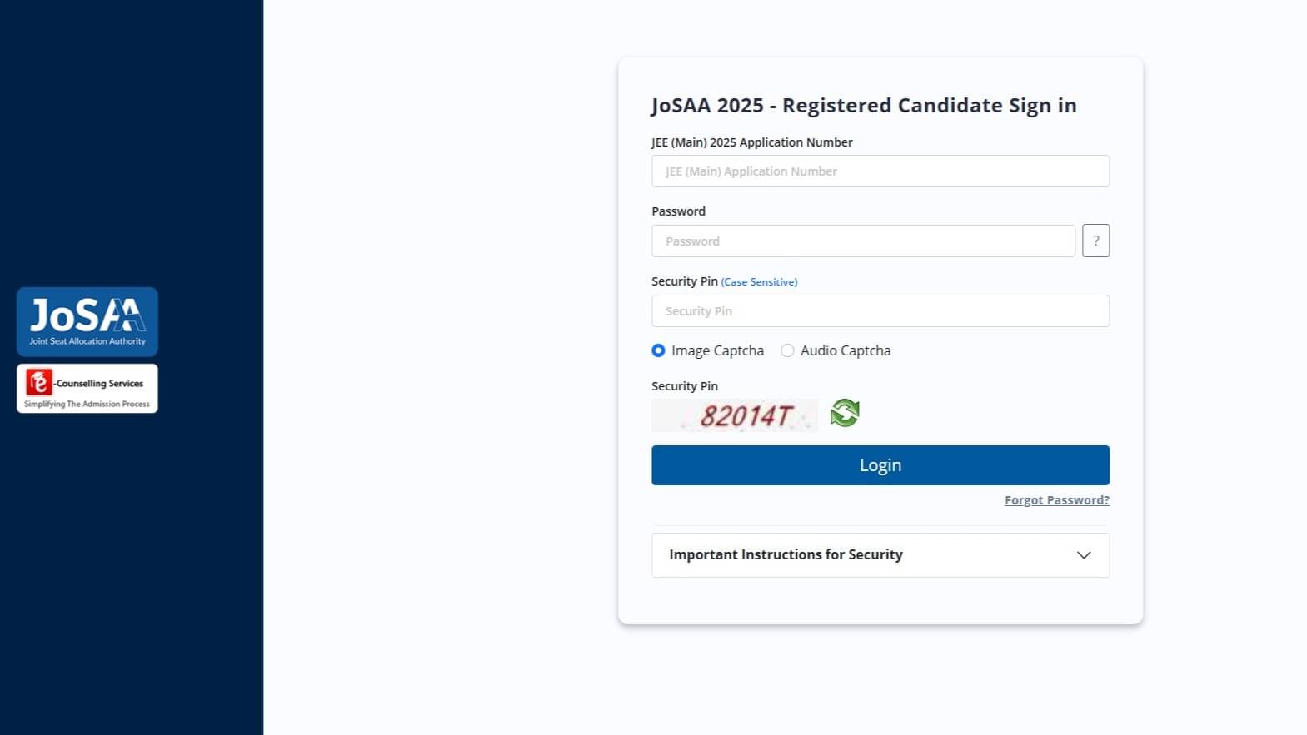The width and height of the screenshot is (1307, 735).
Task: Open the Case Sensitive note link
Action: [759, 281]
